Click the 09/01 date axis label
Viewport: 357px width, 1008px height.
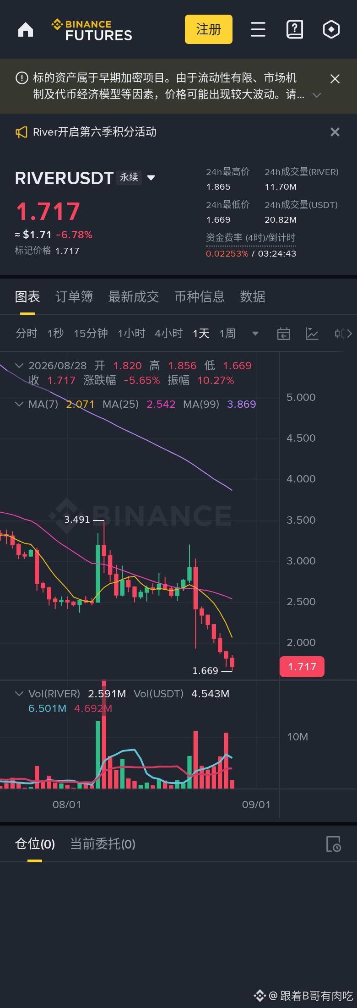[256, 805]
